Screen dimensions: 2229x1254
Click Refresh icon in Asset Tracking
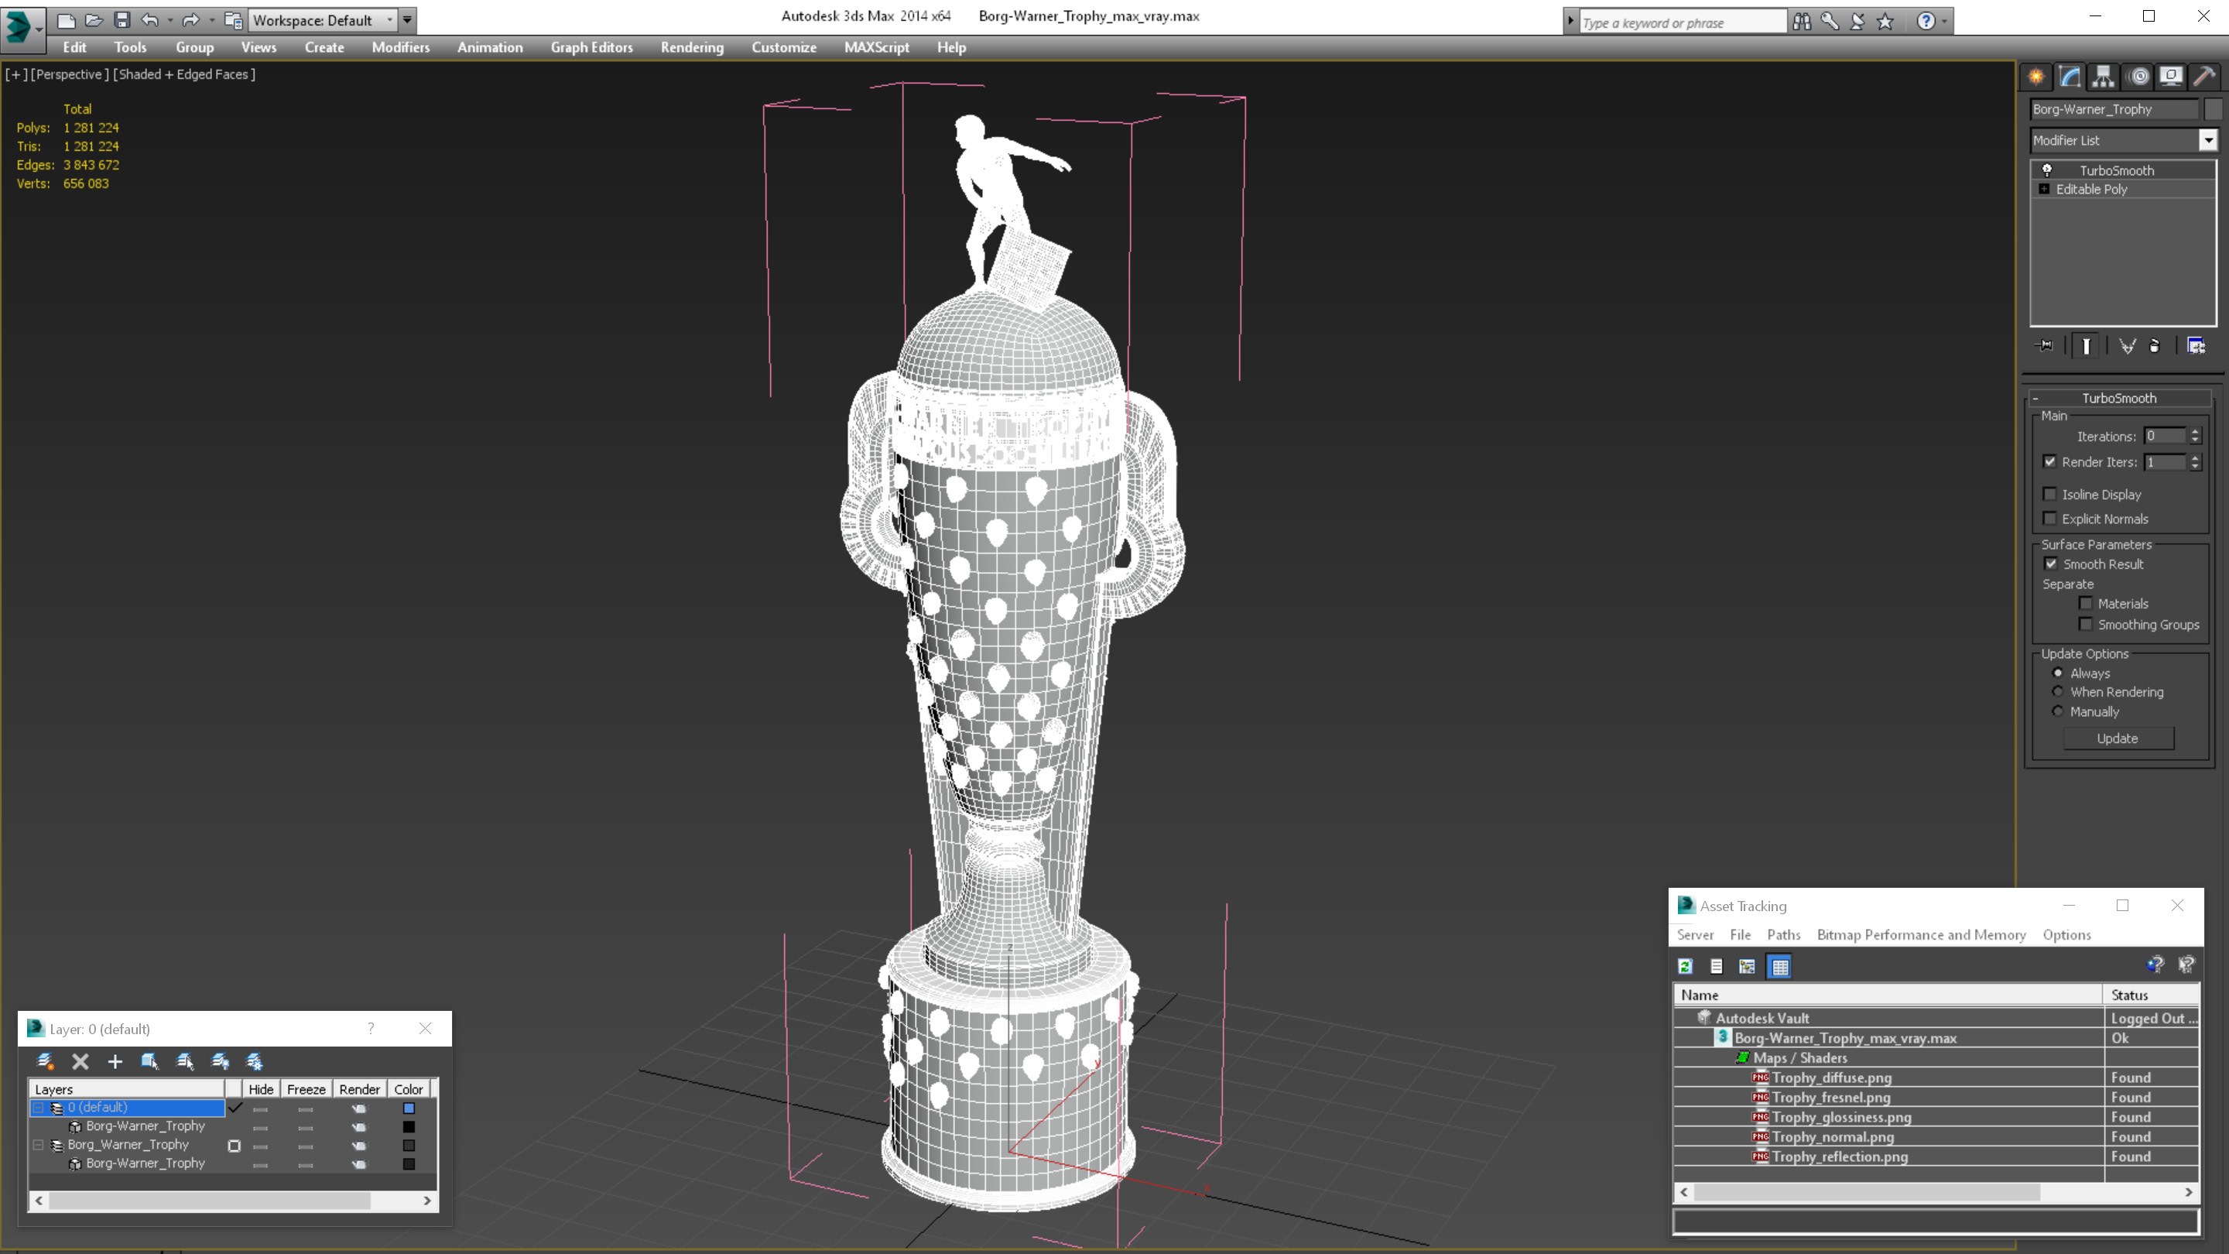tap(1686, 966)
